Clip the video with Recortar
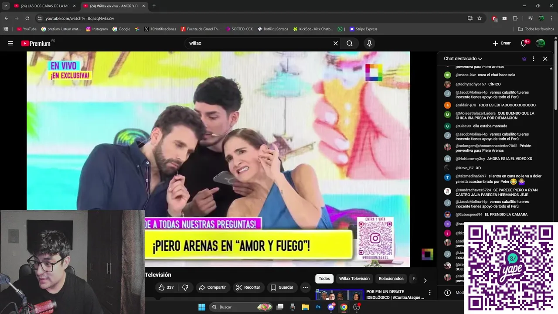This screenshot has height=314, width=558. tap(248, 287)
